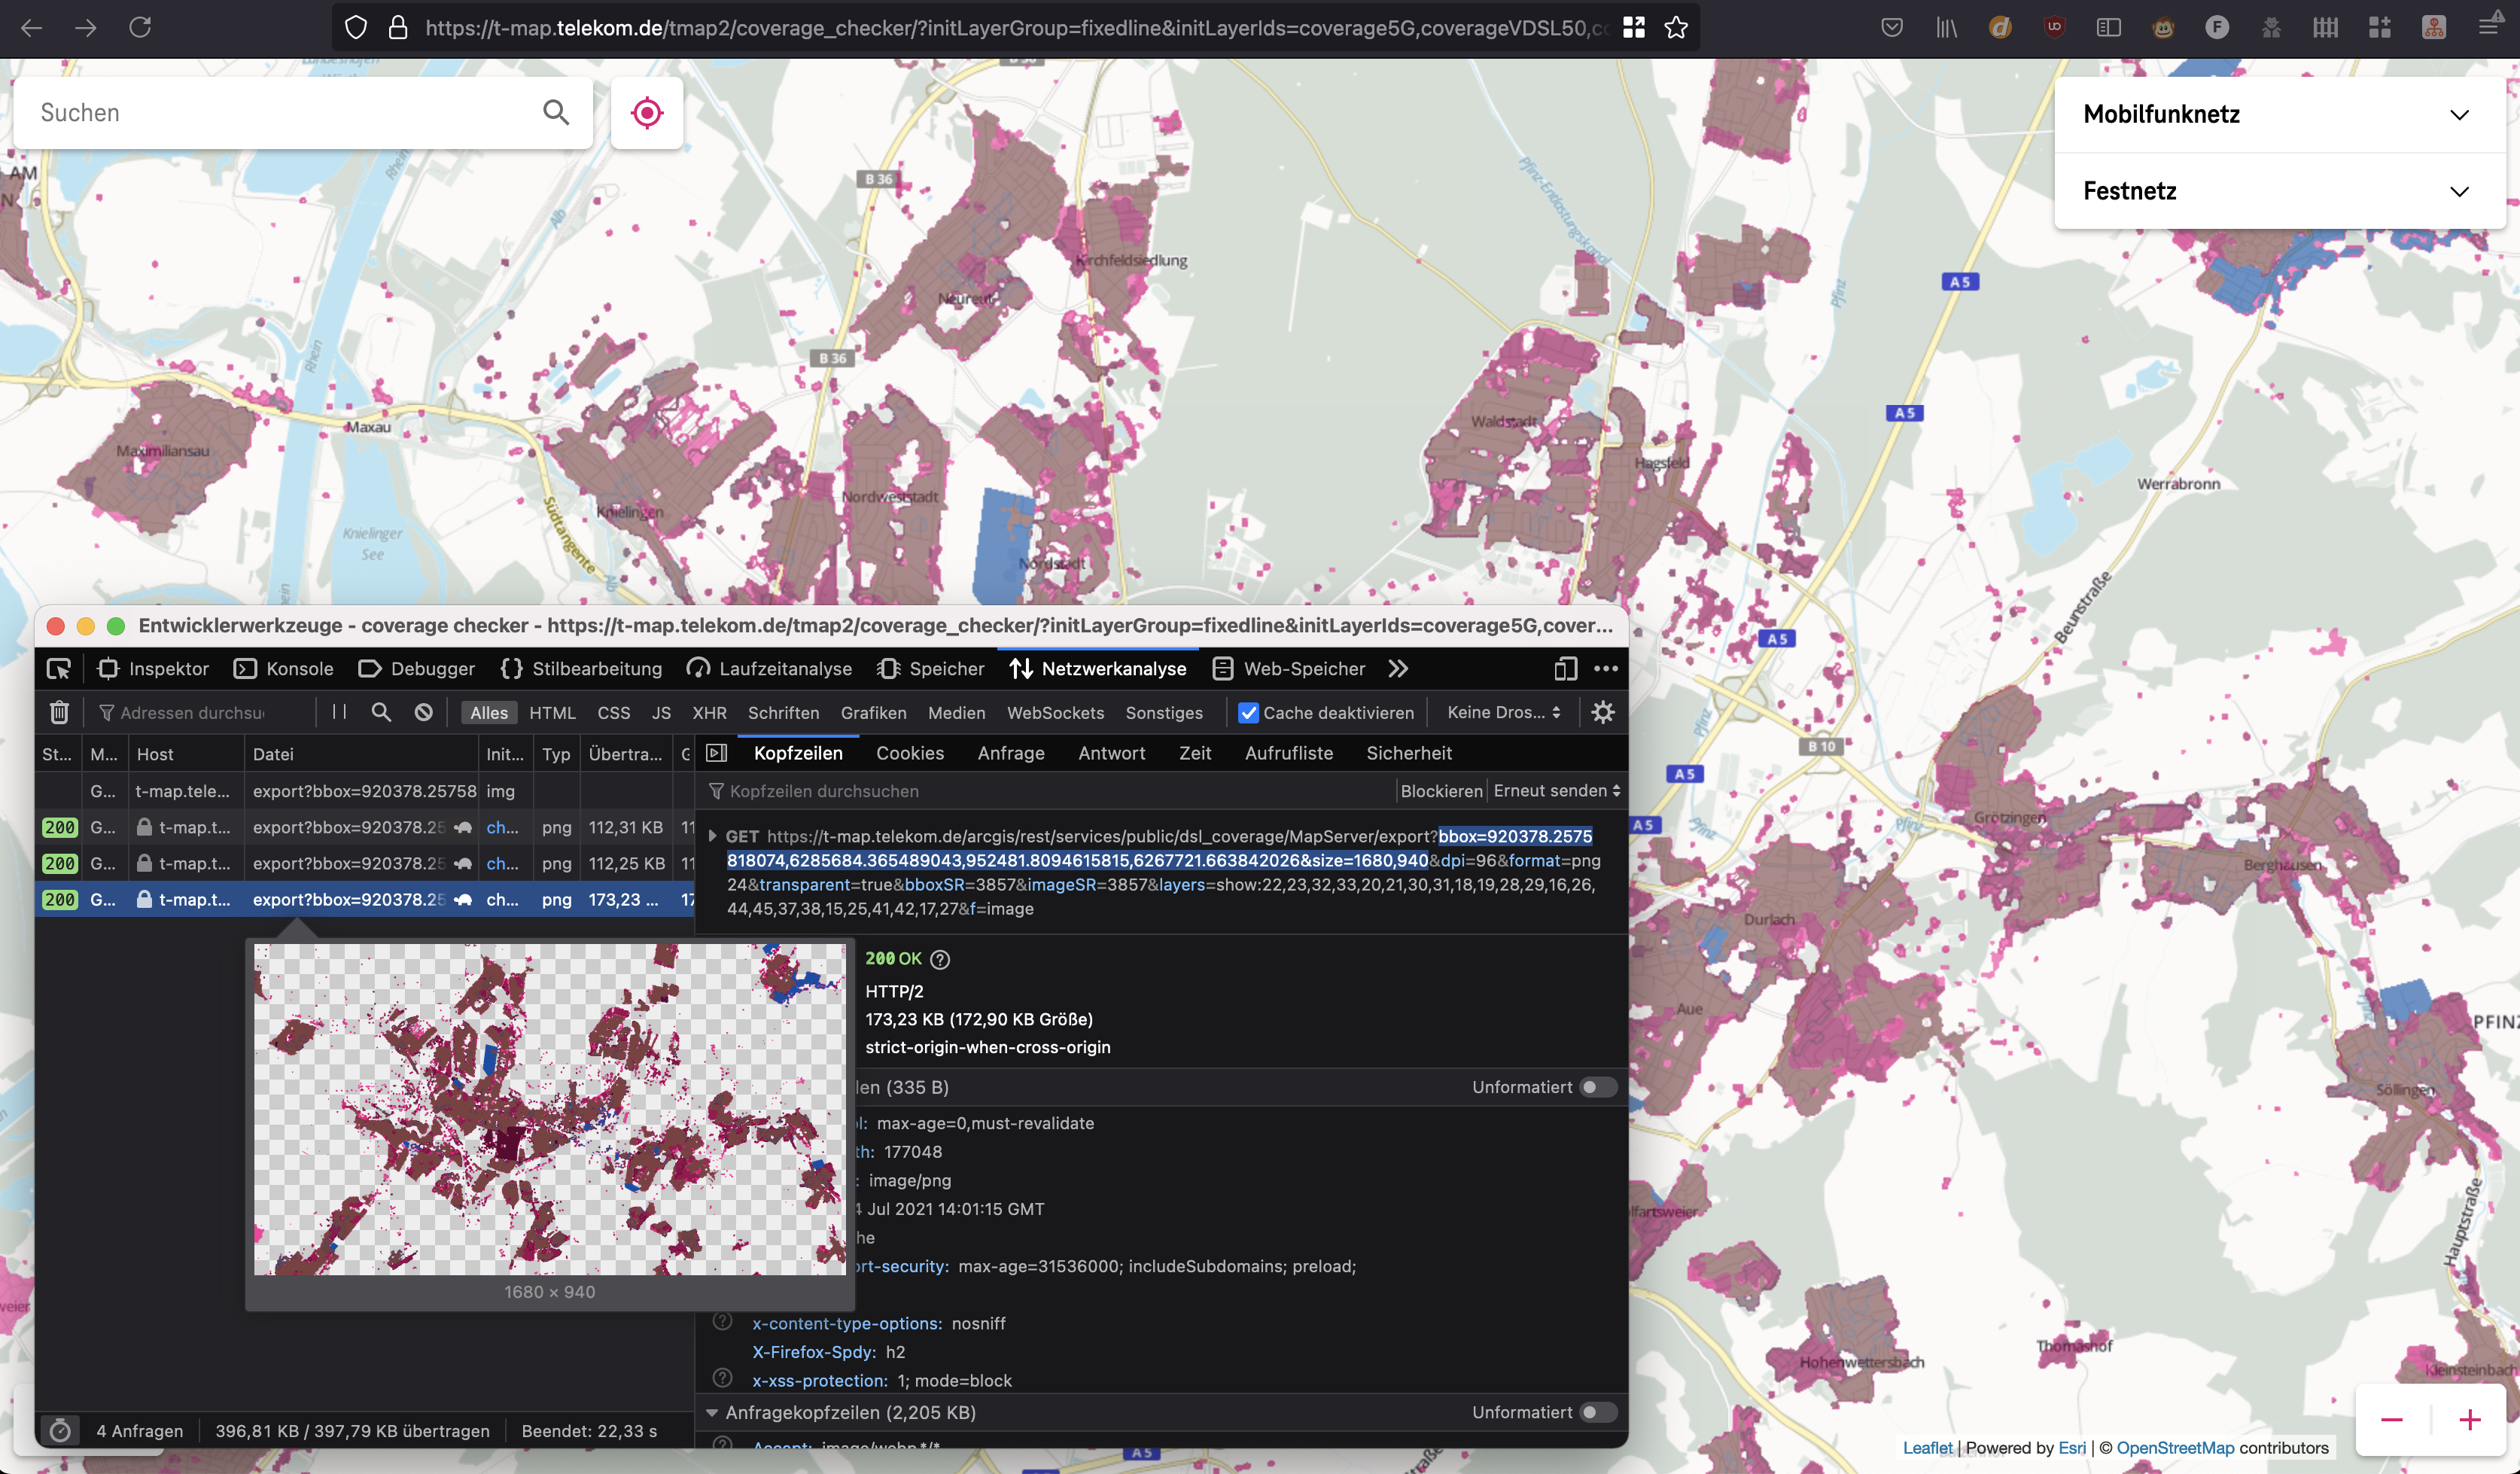Click the browser forward arrow

click(x=86, y=27)
